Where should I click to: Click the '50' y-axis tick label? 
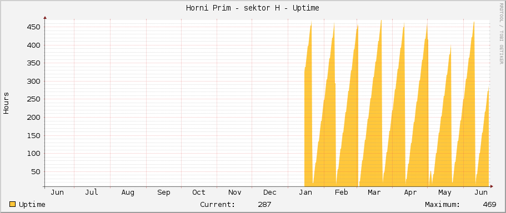pos(36,172)
